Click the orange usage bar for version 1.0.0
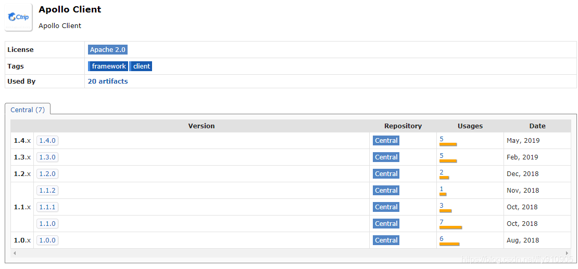The image size is (578, 269). [x=449, y=244]
